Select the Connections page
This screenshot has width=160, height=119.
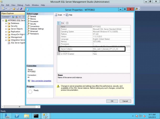click(35, 26)
